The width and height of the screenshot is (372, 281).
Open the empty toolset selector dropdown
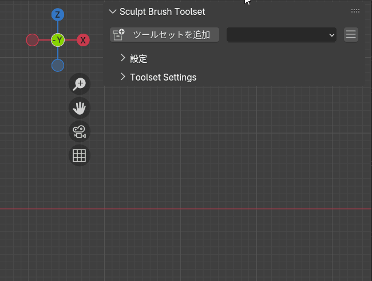coord(282,35)
